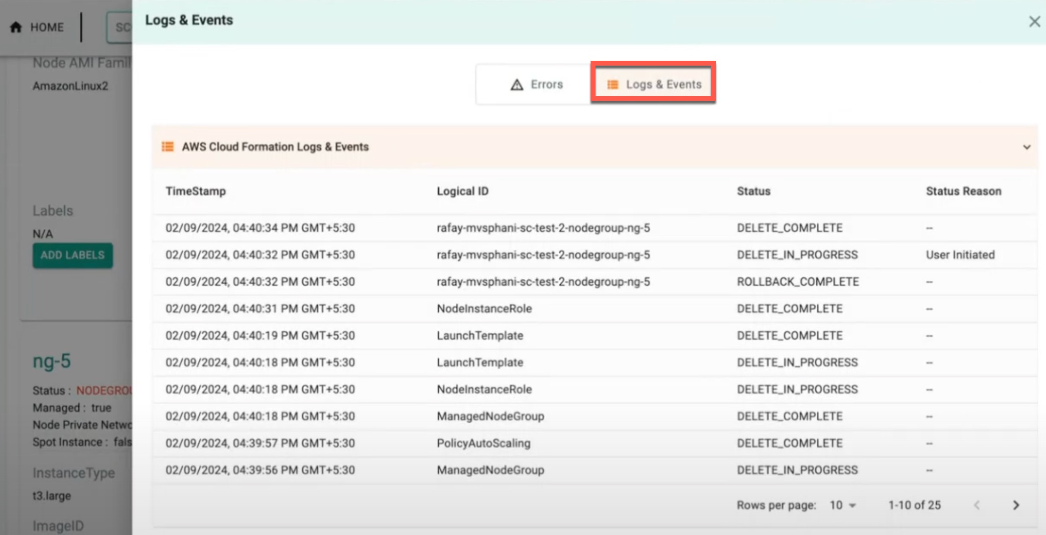Click the Status column header
This screenshot has width=1046, height=535.
pos(754,191)
